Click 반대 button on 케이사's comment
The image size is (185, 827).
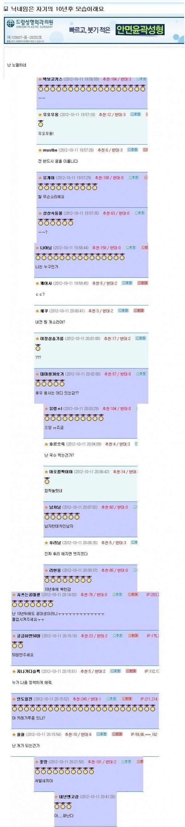143,283
